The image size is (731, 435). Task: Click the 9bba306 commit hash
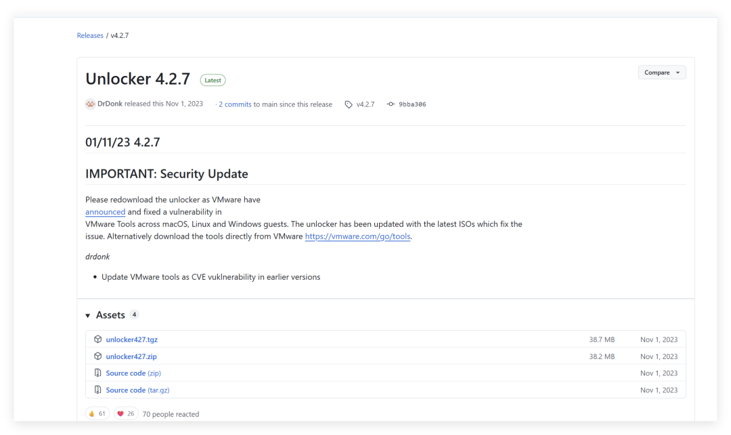pos(412,104)
